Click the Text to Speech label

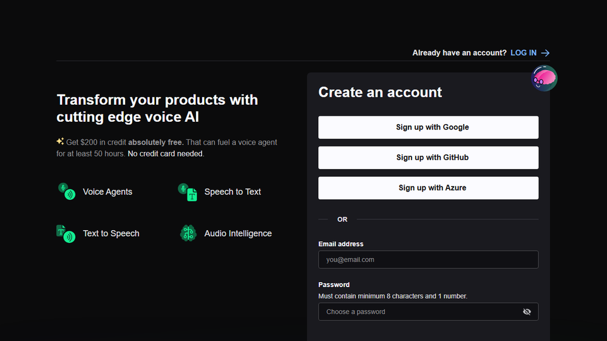[111, 234]
